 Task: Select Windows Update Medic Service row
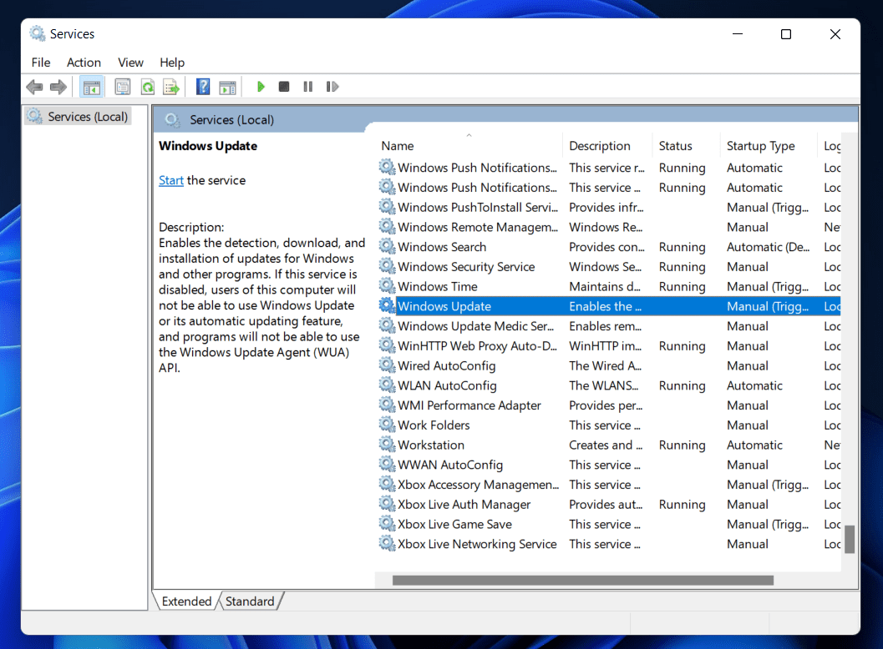[x=609, y=326]
